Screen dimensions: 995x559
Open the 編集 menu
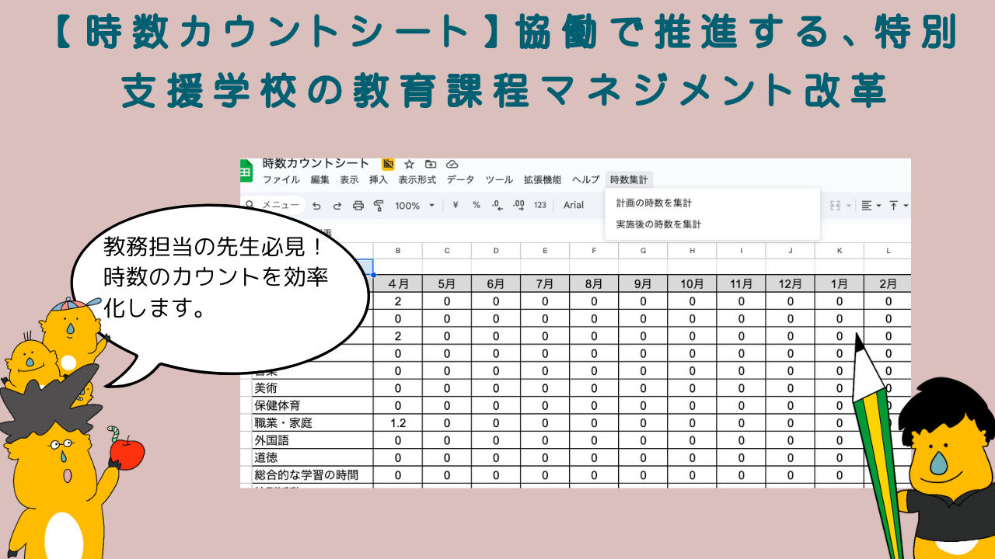pos(319,179)
